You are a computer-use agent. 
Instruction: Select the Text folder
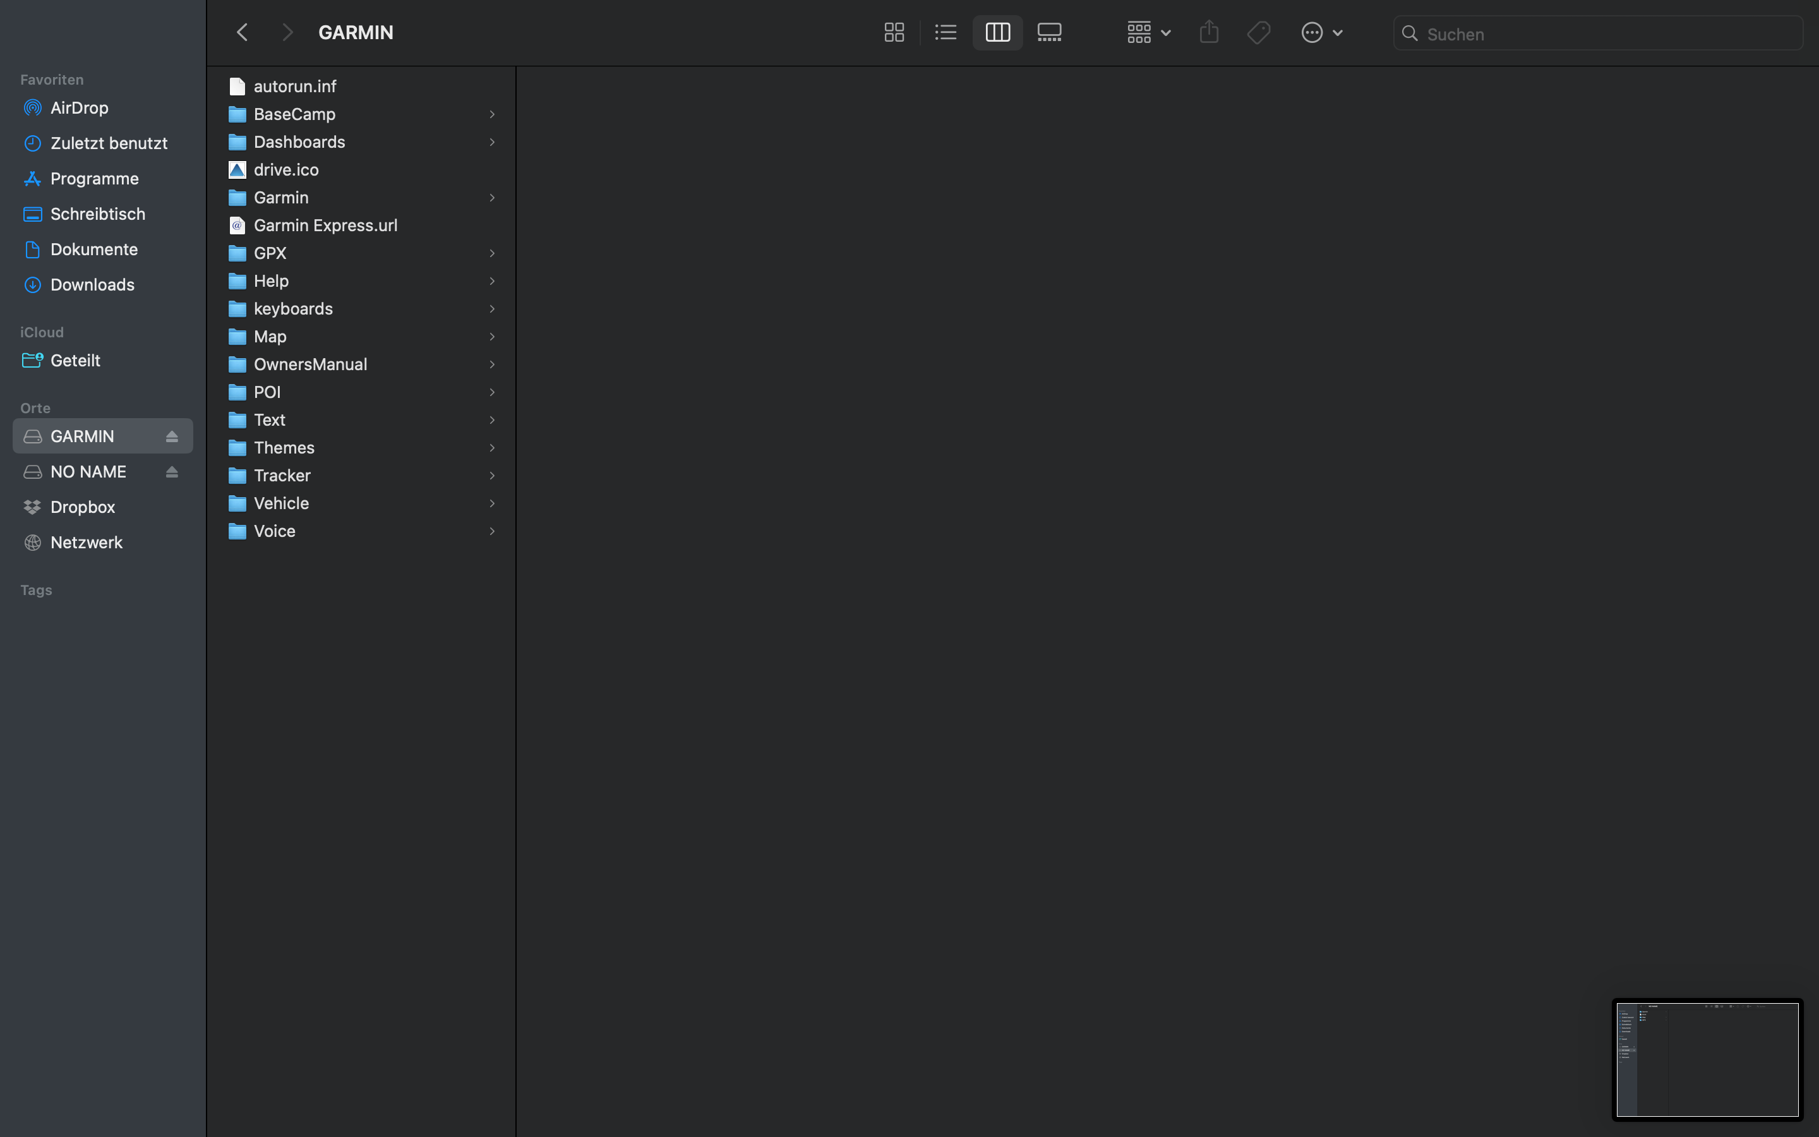[x=361, y=420]
